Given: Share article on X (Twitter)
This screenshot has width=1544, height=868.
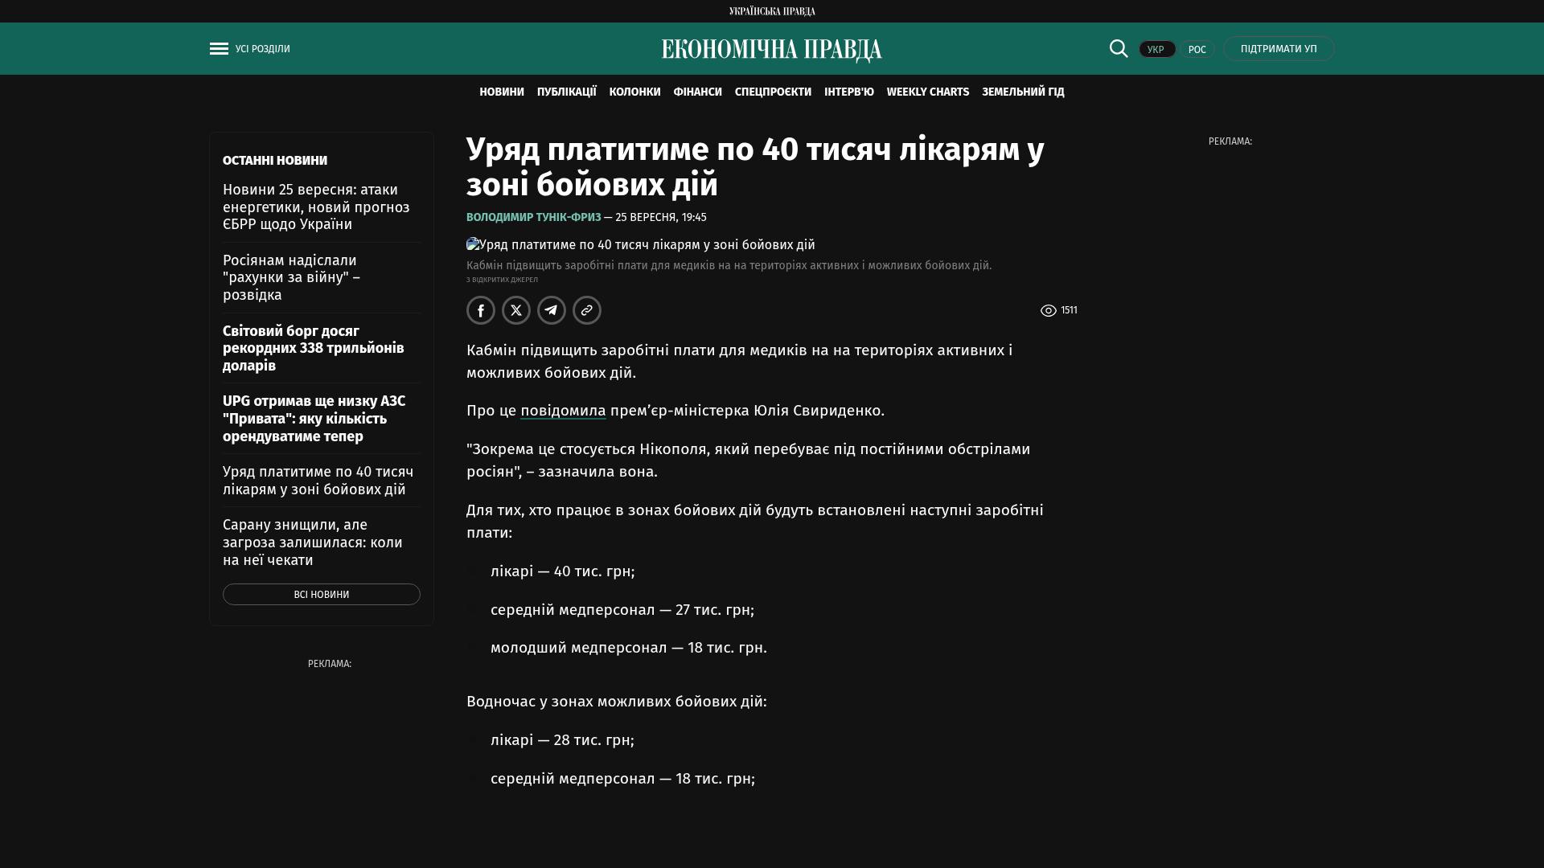Looking at the screenshot, I should click(x=516, y=310).
